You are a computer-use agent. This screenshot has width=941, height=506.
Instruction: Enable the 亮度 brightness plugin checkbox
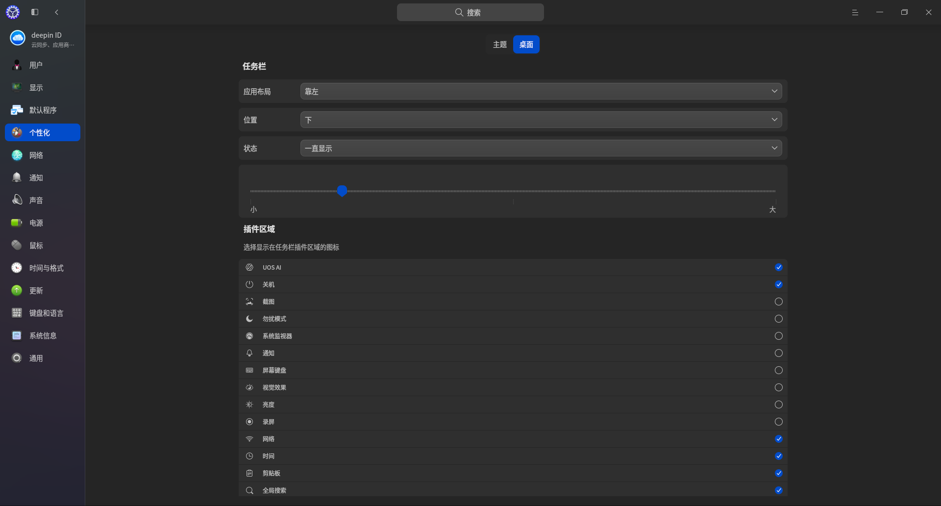(x=779, y=405)
